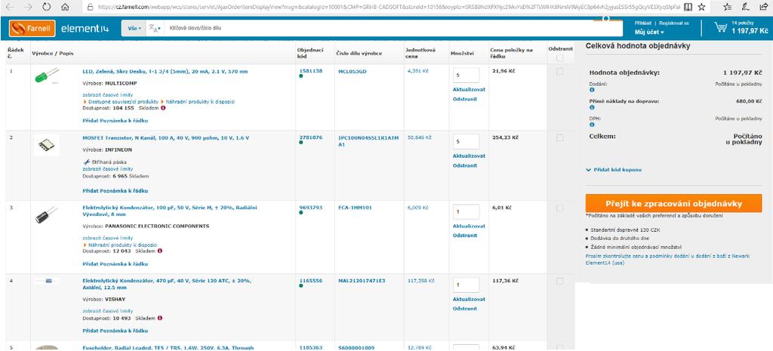Click the info icon under DPH

pyautogui.click(x=592, y=125)
